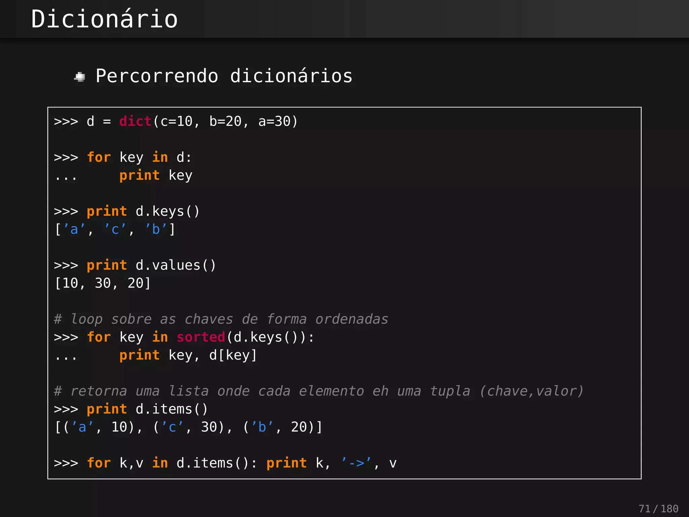The image size is (689, 517).
Task: Click the slide page number '71 / 180'
Action: [658, 509]
